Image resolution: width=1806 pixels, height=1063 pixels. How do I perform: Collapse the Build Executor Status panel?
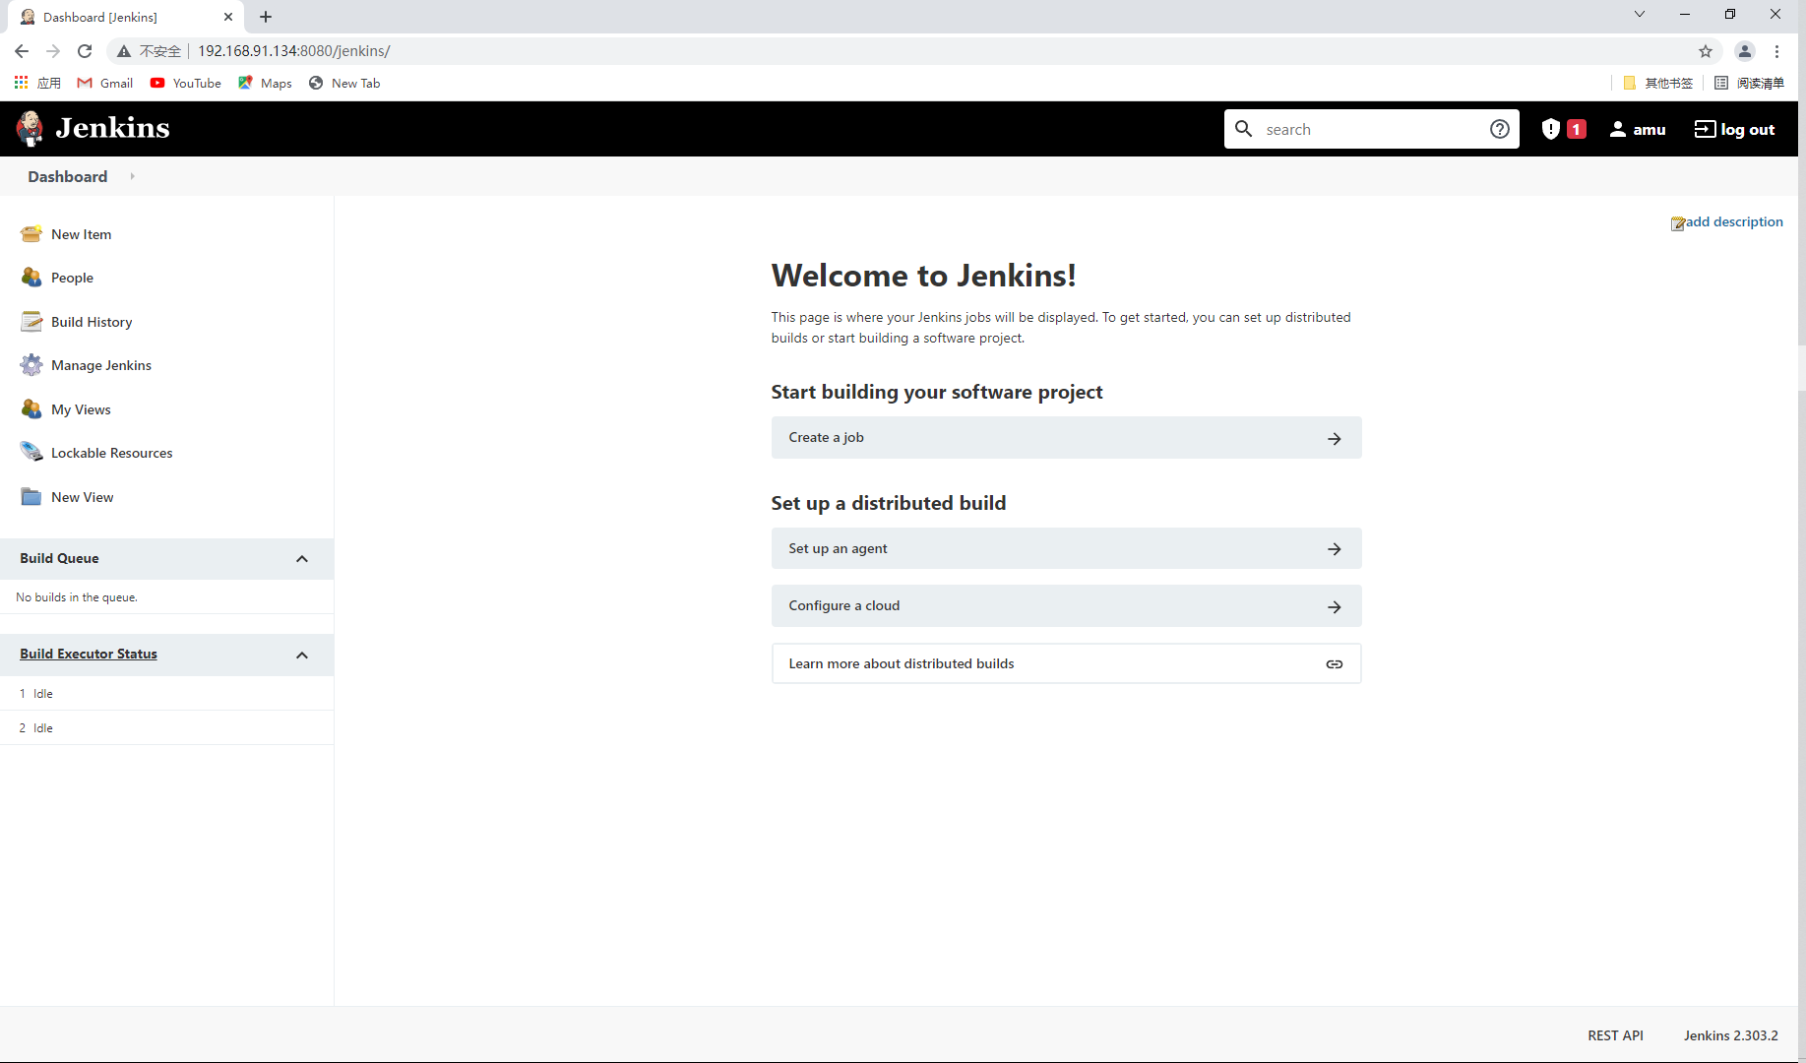[302, 656]
